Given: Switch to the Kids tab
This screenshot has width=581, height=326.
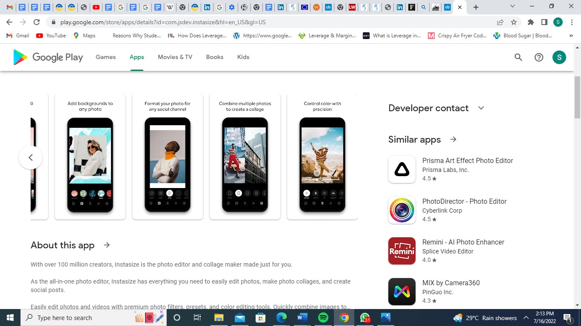Looking at the screenshot, I should (x=243, y=57).
